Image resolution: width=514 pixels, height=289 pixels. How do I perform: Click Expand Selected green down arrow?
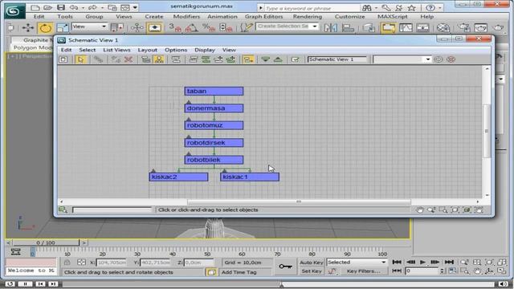coord(265,59)
